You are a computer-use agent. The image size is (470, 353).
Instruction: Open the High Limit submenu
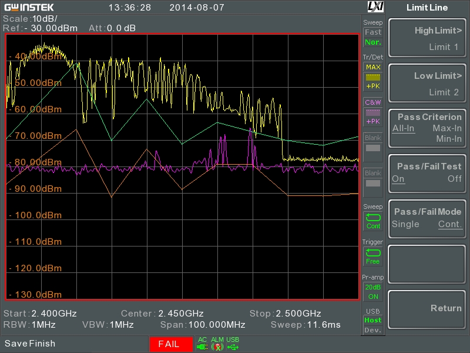pyautogui.click(x=427, y=38)
